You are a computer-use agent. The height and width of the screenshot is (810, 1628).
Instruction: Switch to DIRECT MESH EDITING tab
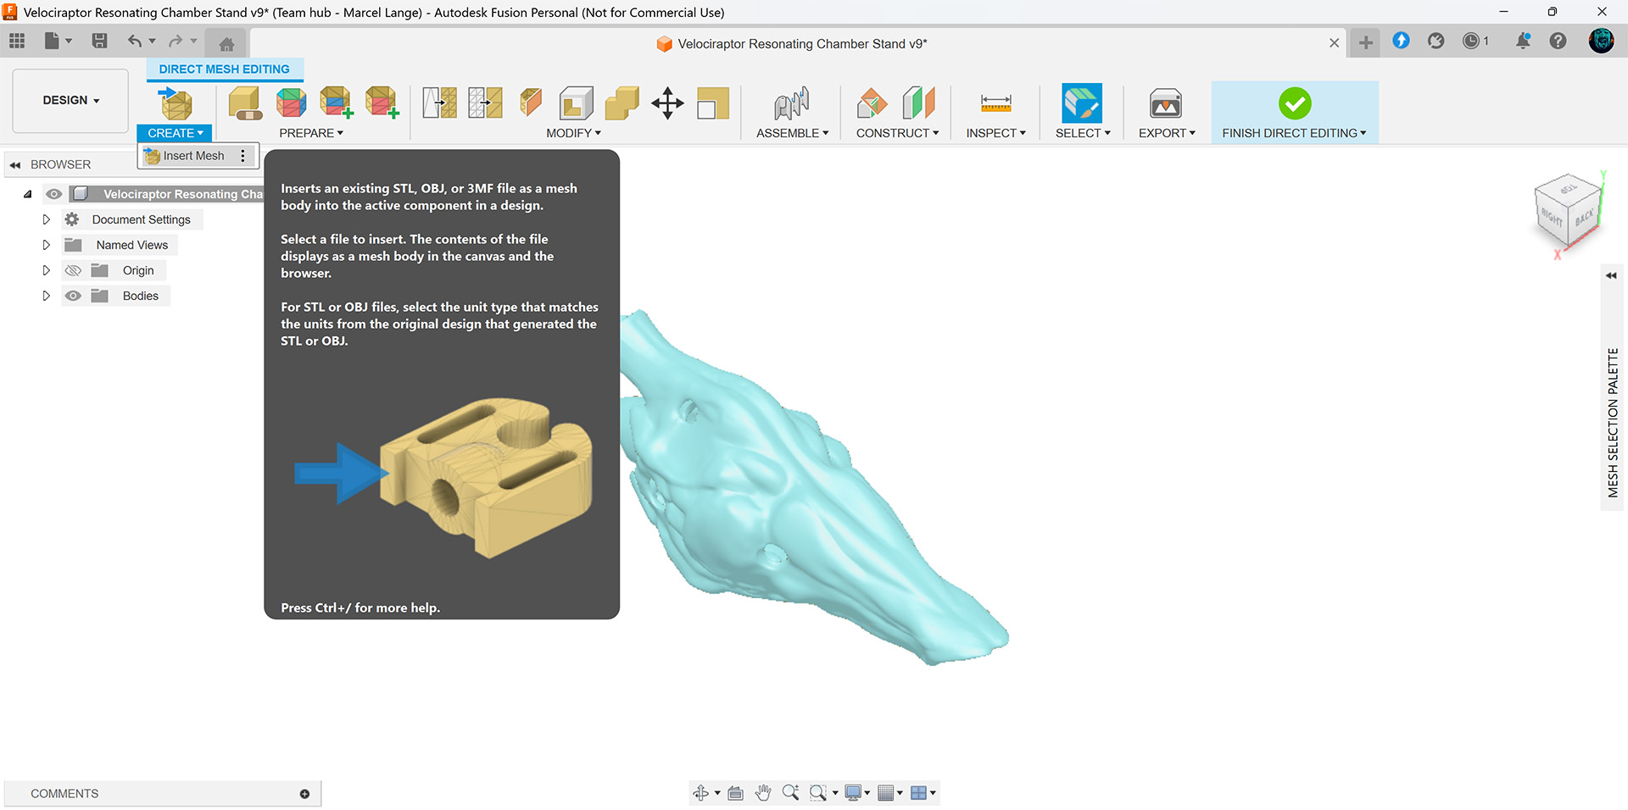point(224,69)
